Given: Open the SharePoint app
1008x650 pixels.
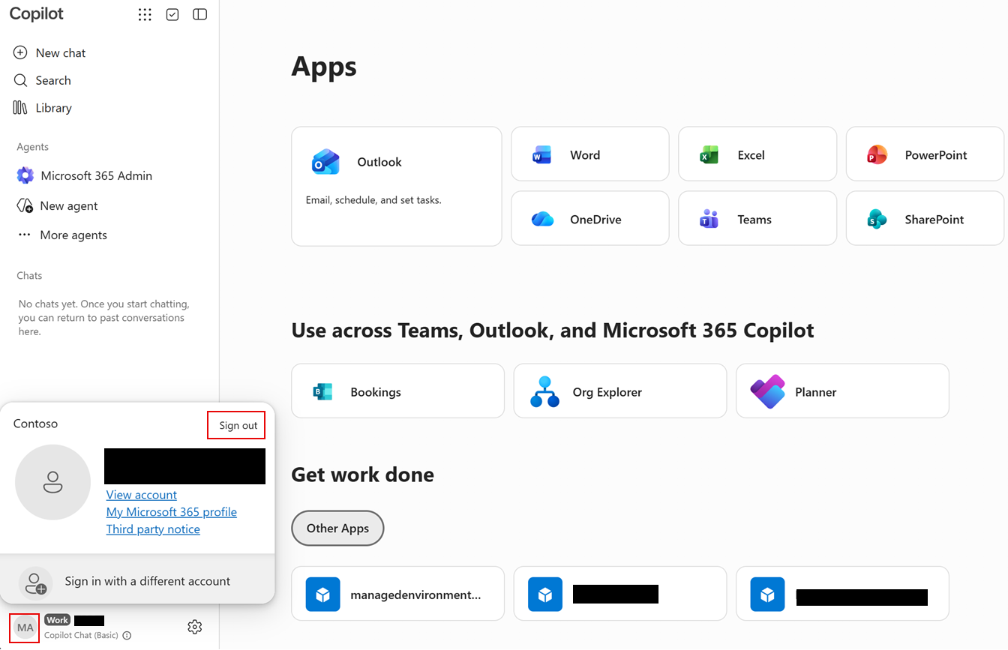Looking at the screenshot, I should point(925,218).
